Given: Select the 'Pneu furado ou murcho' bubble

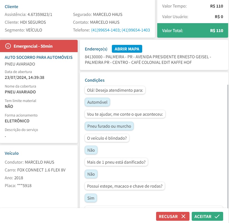Looking at the screenshot, I should [109, 126].
